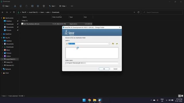
Task: Click Create New Folder icon in Java dialog
Action: tap(117, 43)
